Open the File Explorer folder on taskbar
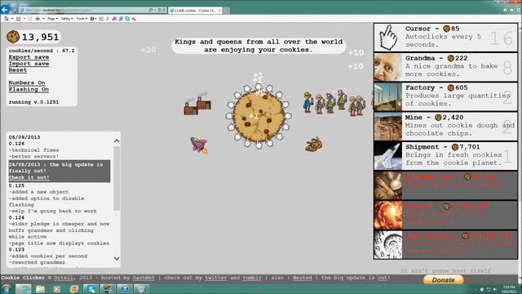This screenshot has width=522, height=294. coord(40,288)
